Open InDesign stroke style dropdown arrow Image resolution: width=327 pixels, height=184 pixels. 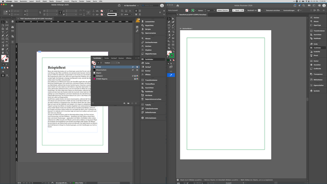tap(118, 15)
